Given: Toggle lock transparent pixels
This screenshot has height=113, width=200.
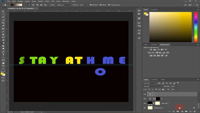Looking at the screenshot, I should click(149, 89).
